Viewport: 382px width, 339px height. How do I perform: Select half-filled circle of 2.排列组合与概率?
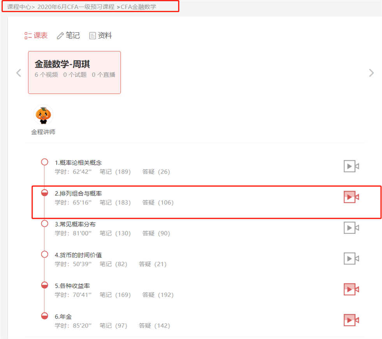click(44, 193)
